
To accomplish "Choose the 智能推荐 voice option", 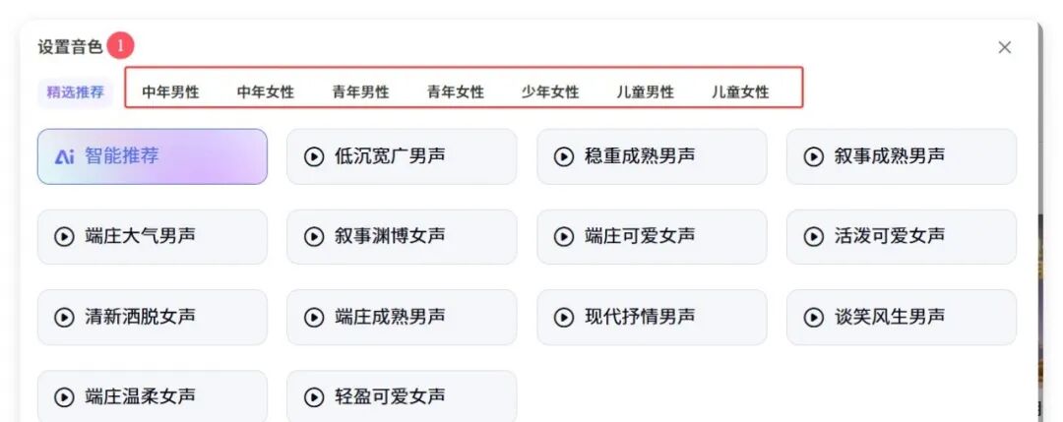I will [x=153, y=156].
